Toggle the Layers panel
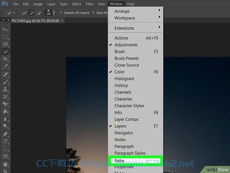Image resolution: width=230 pixels, height=173 pixels. click(136, 126)
